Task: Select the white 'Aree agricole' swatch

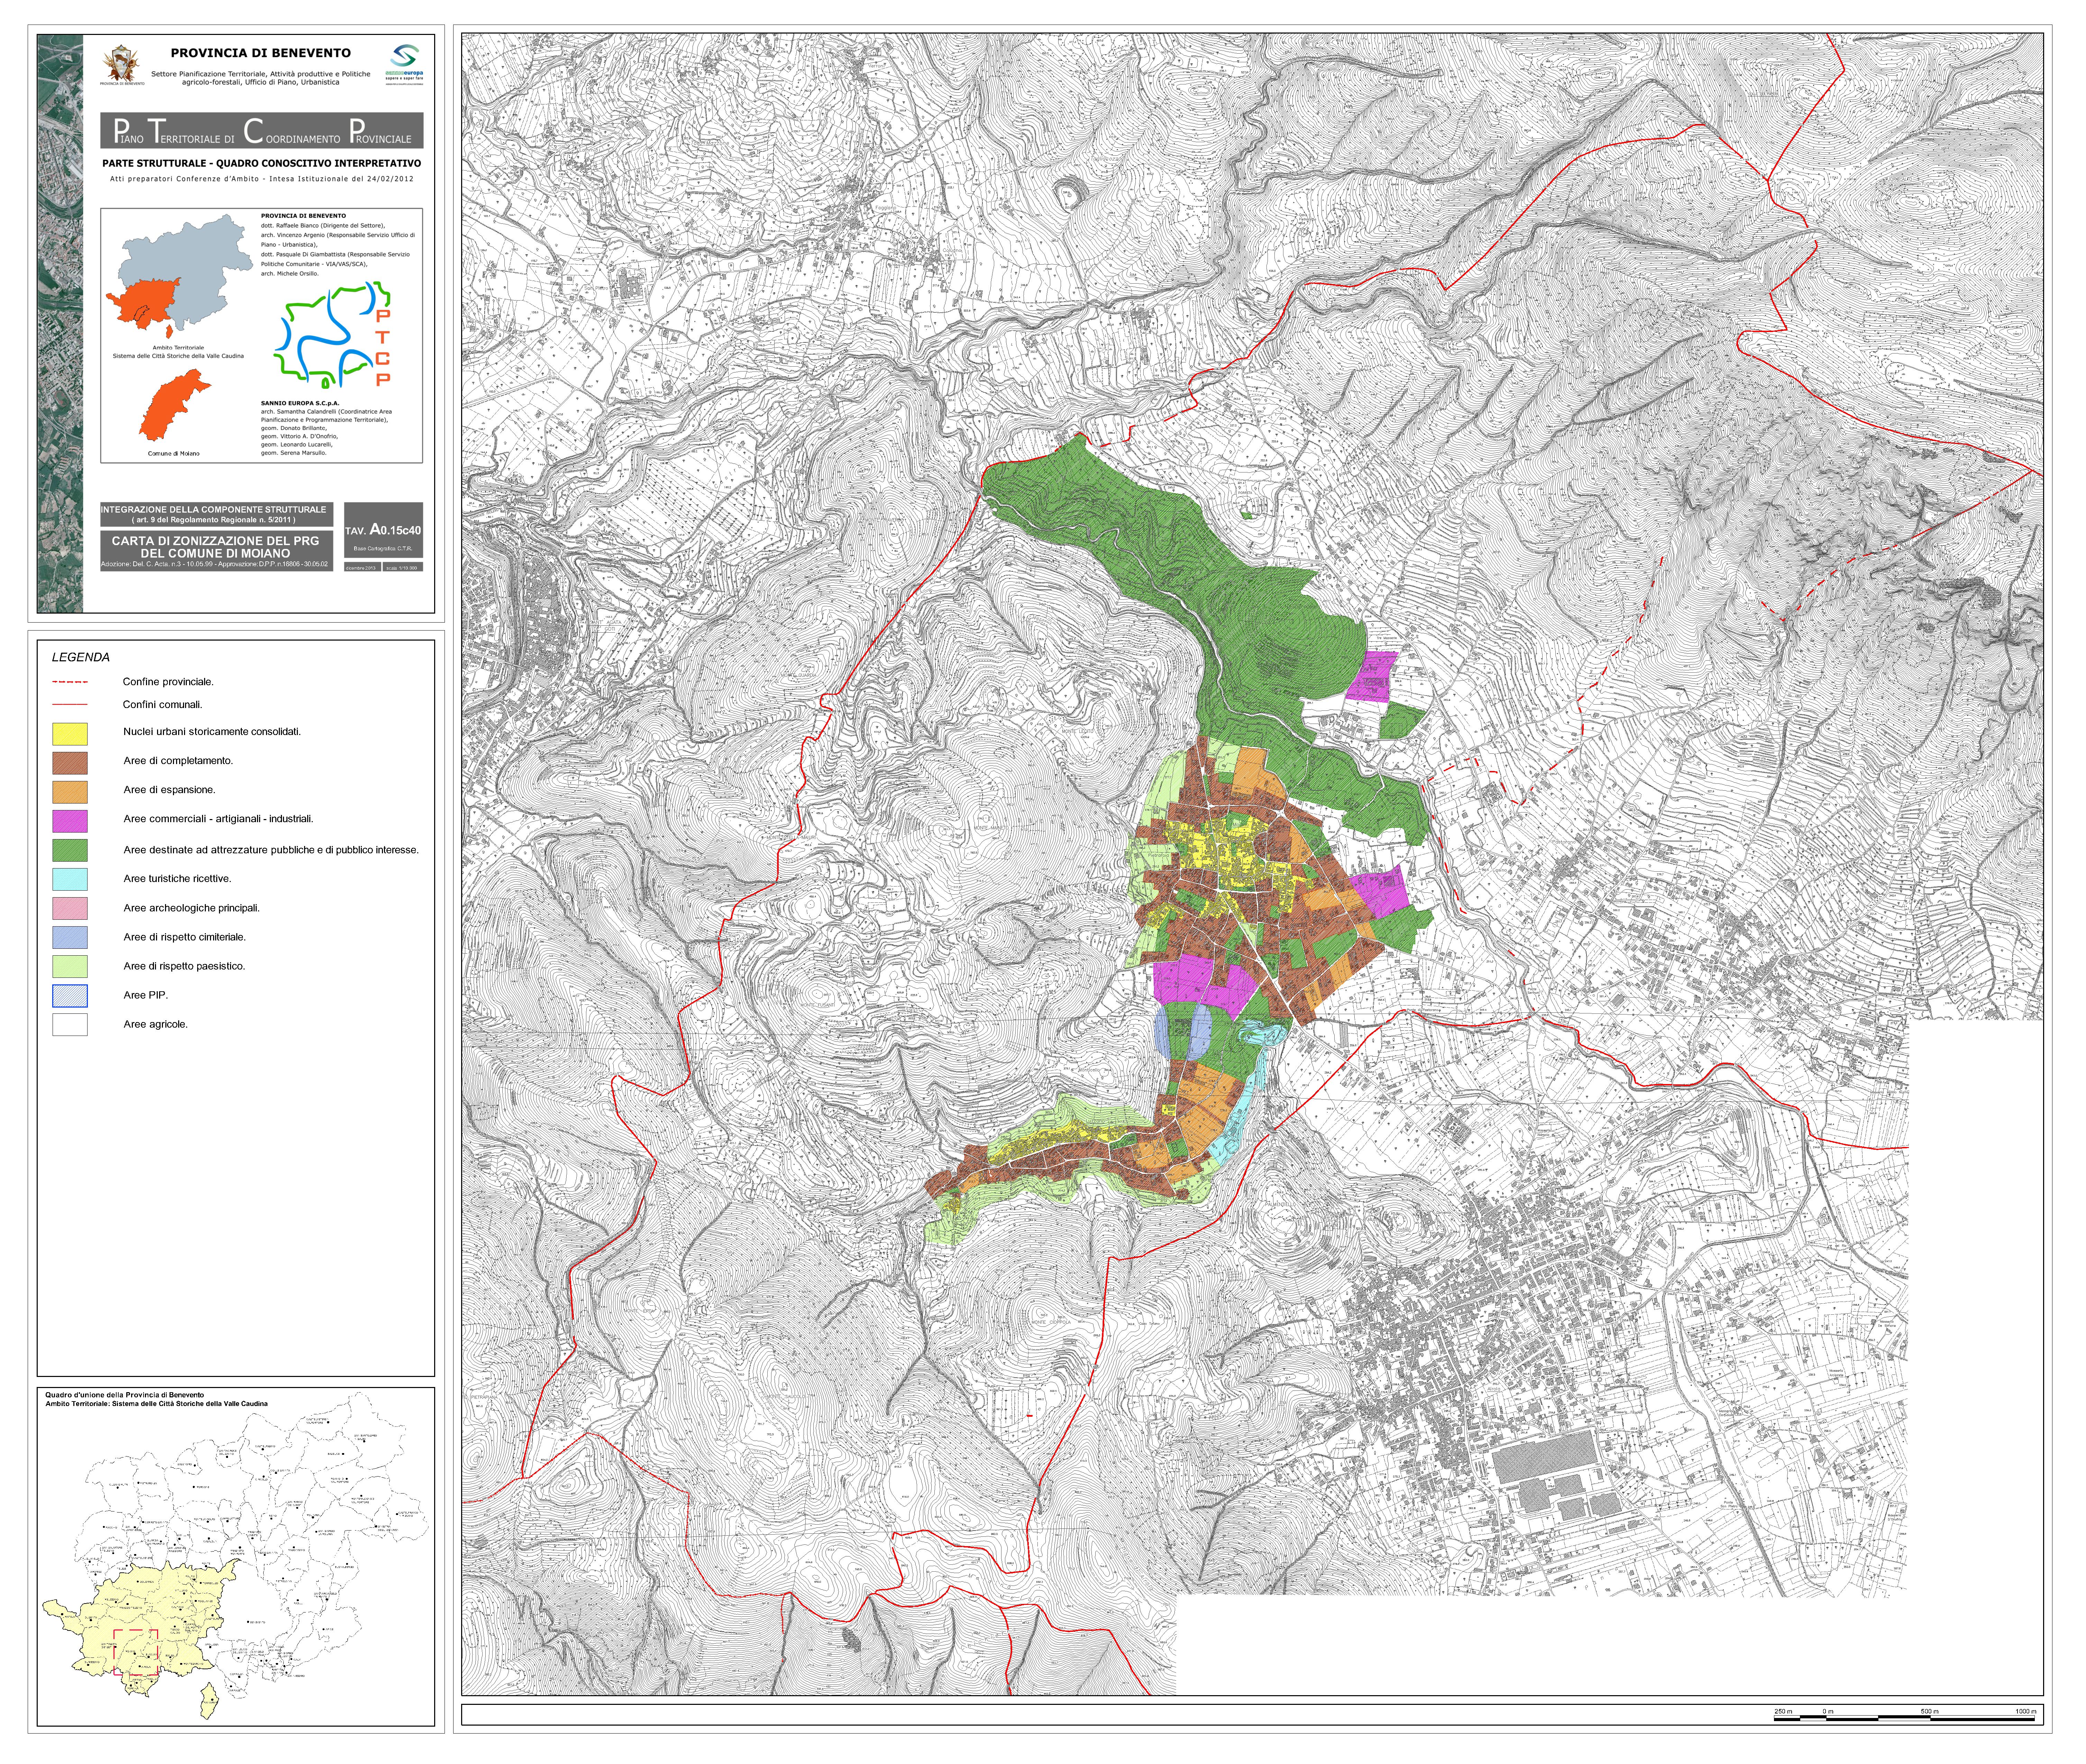Action: click(x=70, y=1024)
